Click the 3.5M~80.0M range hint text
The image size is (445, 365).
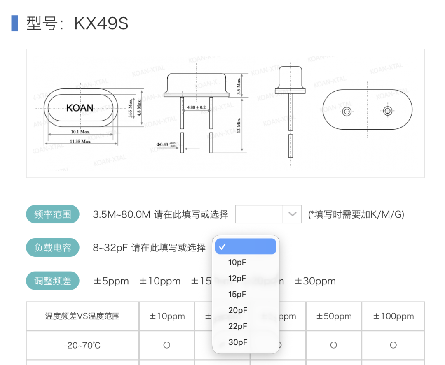[122, 214]
